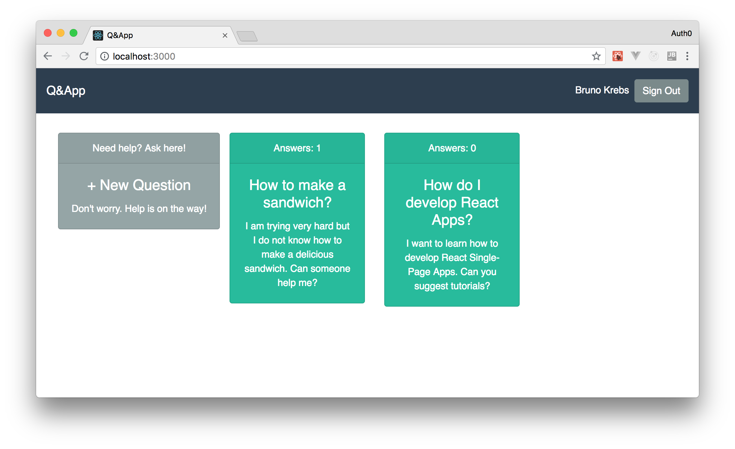735x449 pixels.
Task: Bookmark this page with the star icon
Action: (596, 56)
